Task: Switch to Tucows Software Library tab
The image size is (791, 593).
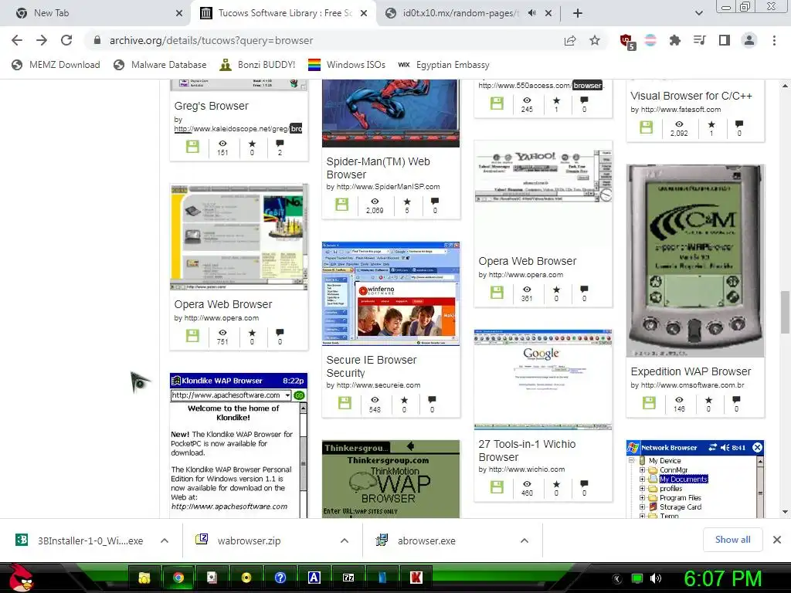Action: [283, 13]
